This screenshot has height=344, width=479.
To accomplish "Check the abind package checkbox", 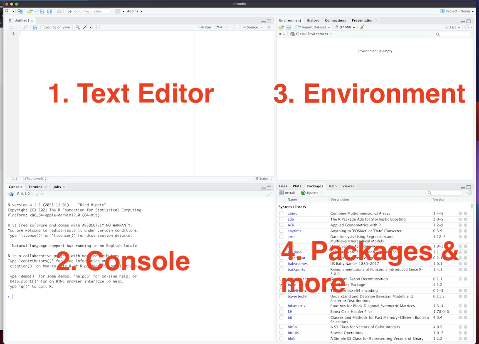I will (x=281, y=214).
